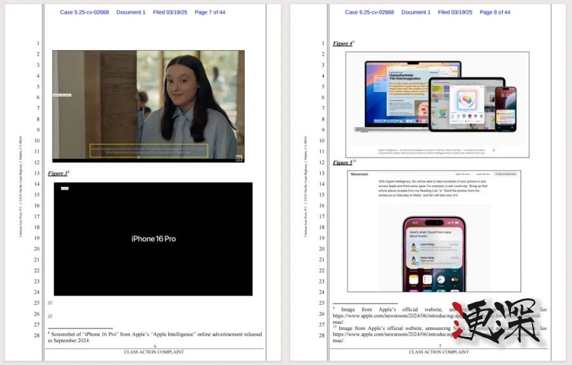Image resolution: width=572 pixels, height=365 pixels.
Task: Select "Apple Services" in the Newsroom header
Action: click(x=462, y=174)
